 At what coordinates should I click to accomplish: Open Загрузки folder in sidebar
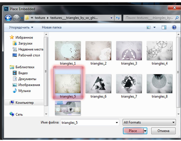tap(25, 43)
